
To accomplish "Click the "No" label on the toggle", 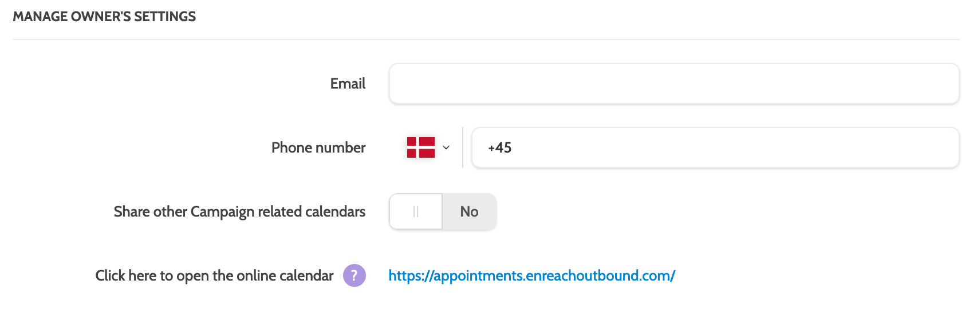I will [x=469, y=211].
